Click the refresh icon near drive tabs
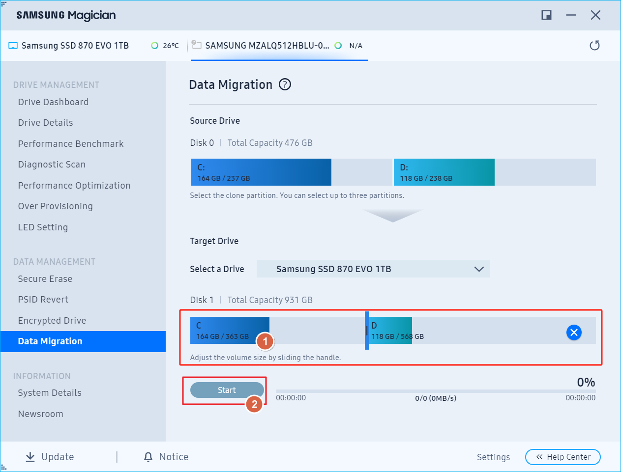 [594, 45]
